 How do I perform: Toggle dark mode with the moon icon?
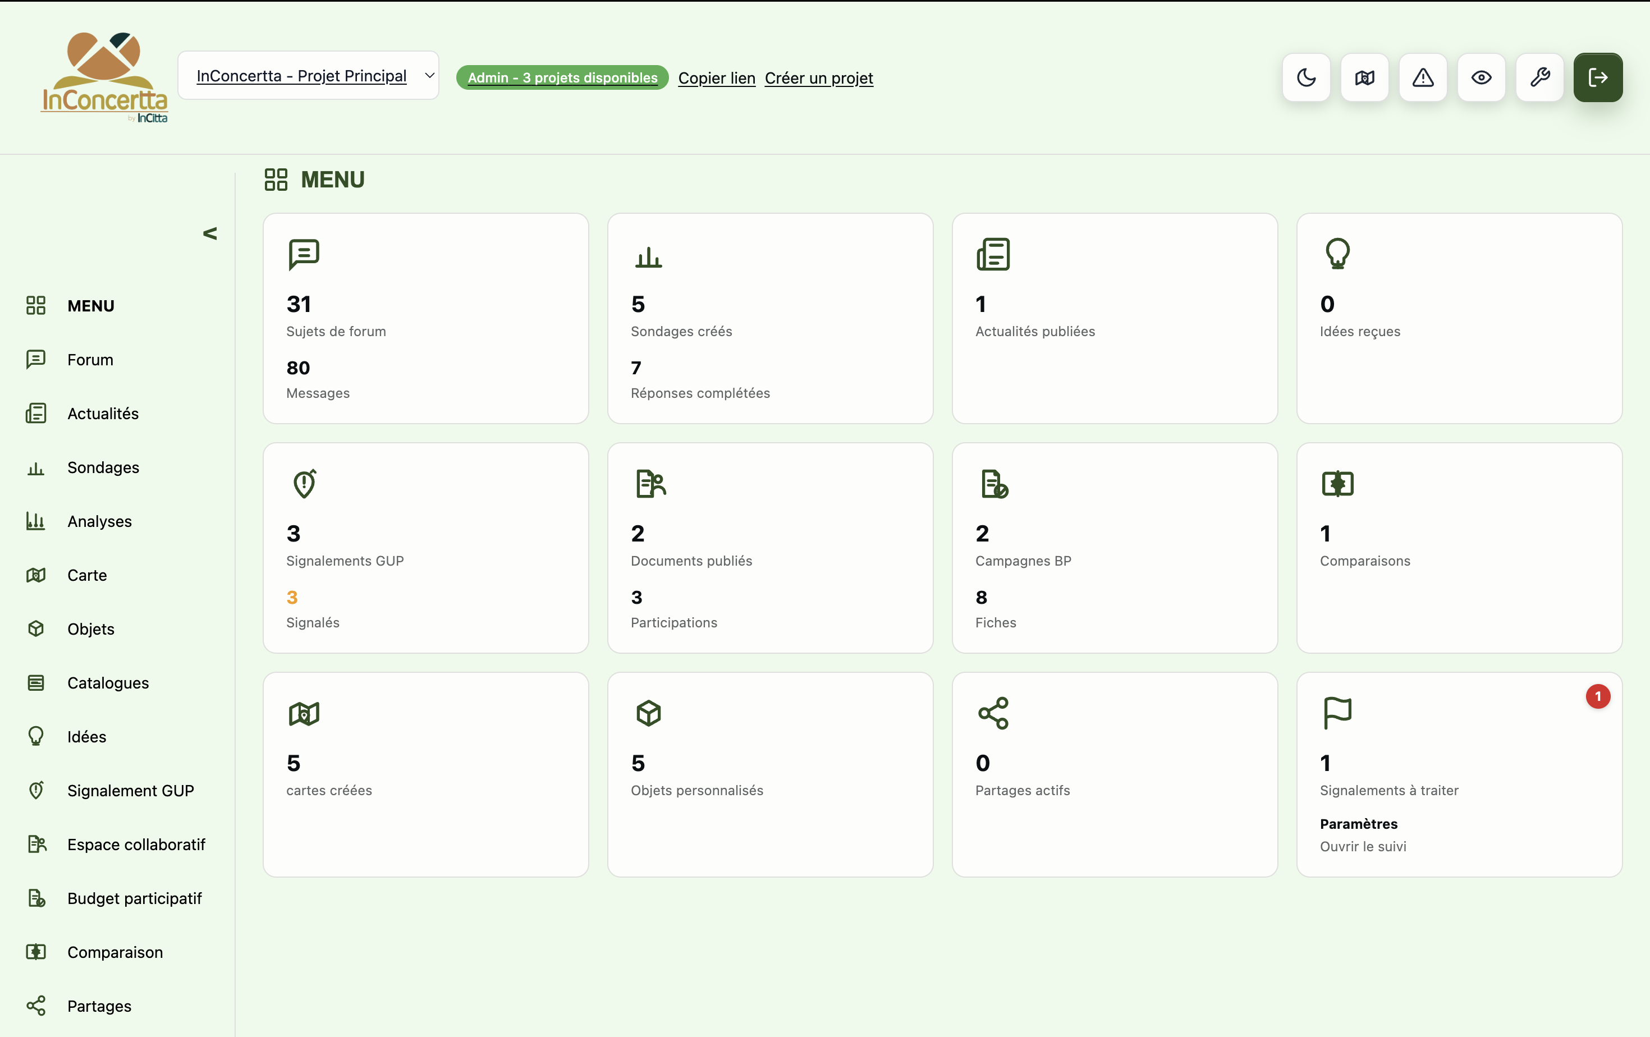[1306, 77]
